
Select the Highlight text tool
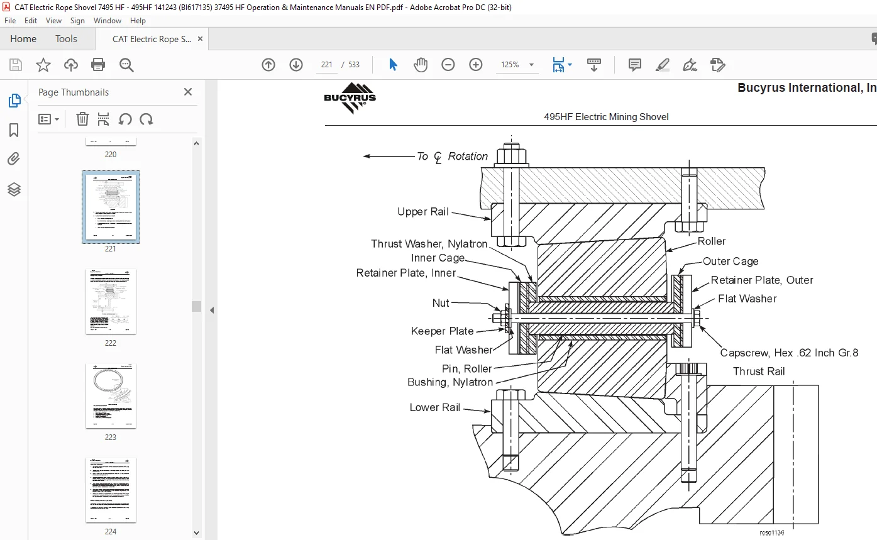point(662,65)
